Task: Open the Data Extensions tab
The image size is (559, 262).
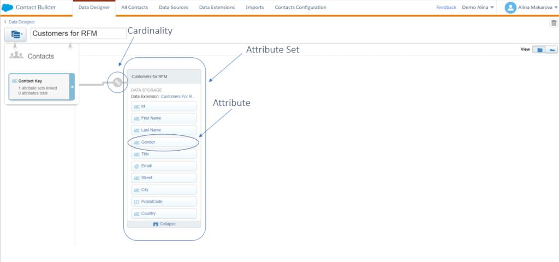Action: tap(217, 8)
